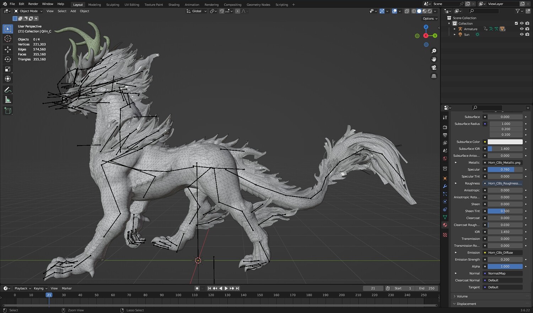Activate the Move tool

pos(8,50)
